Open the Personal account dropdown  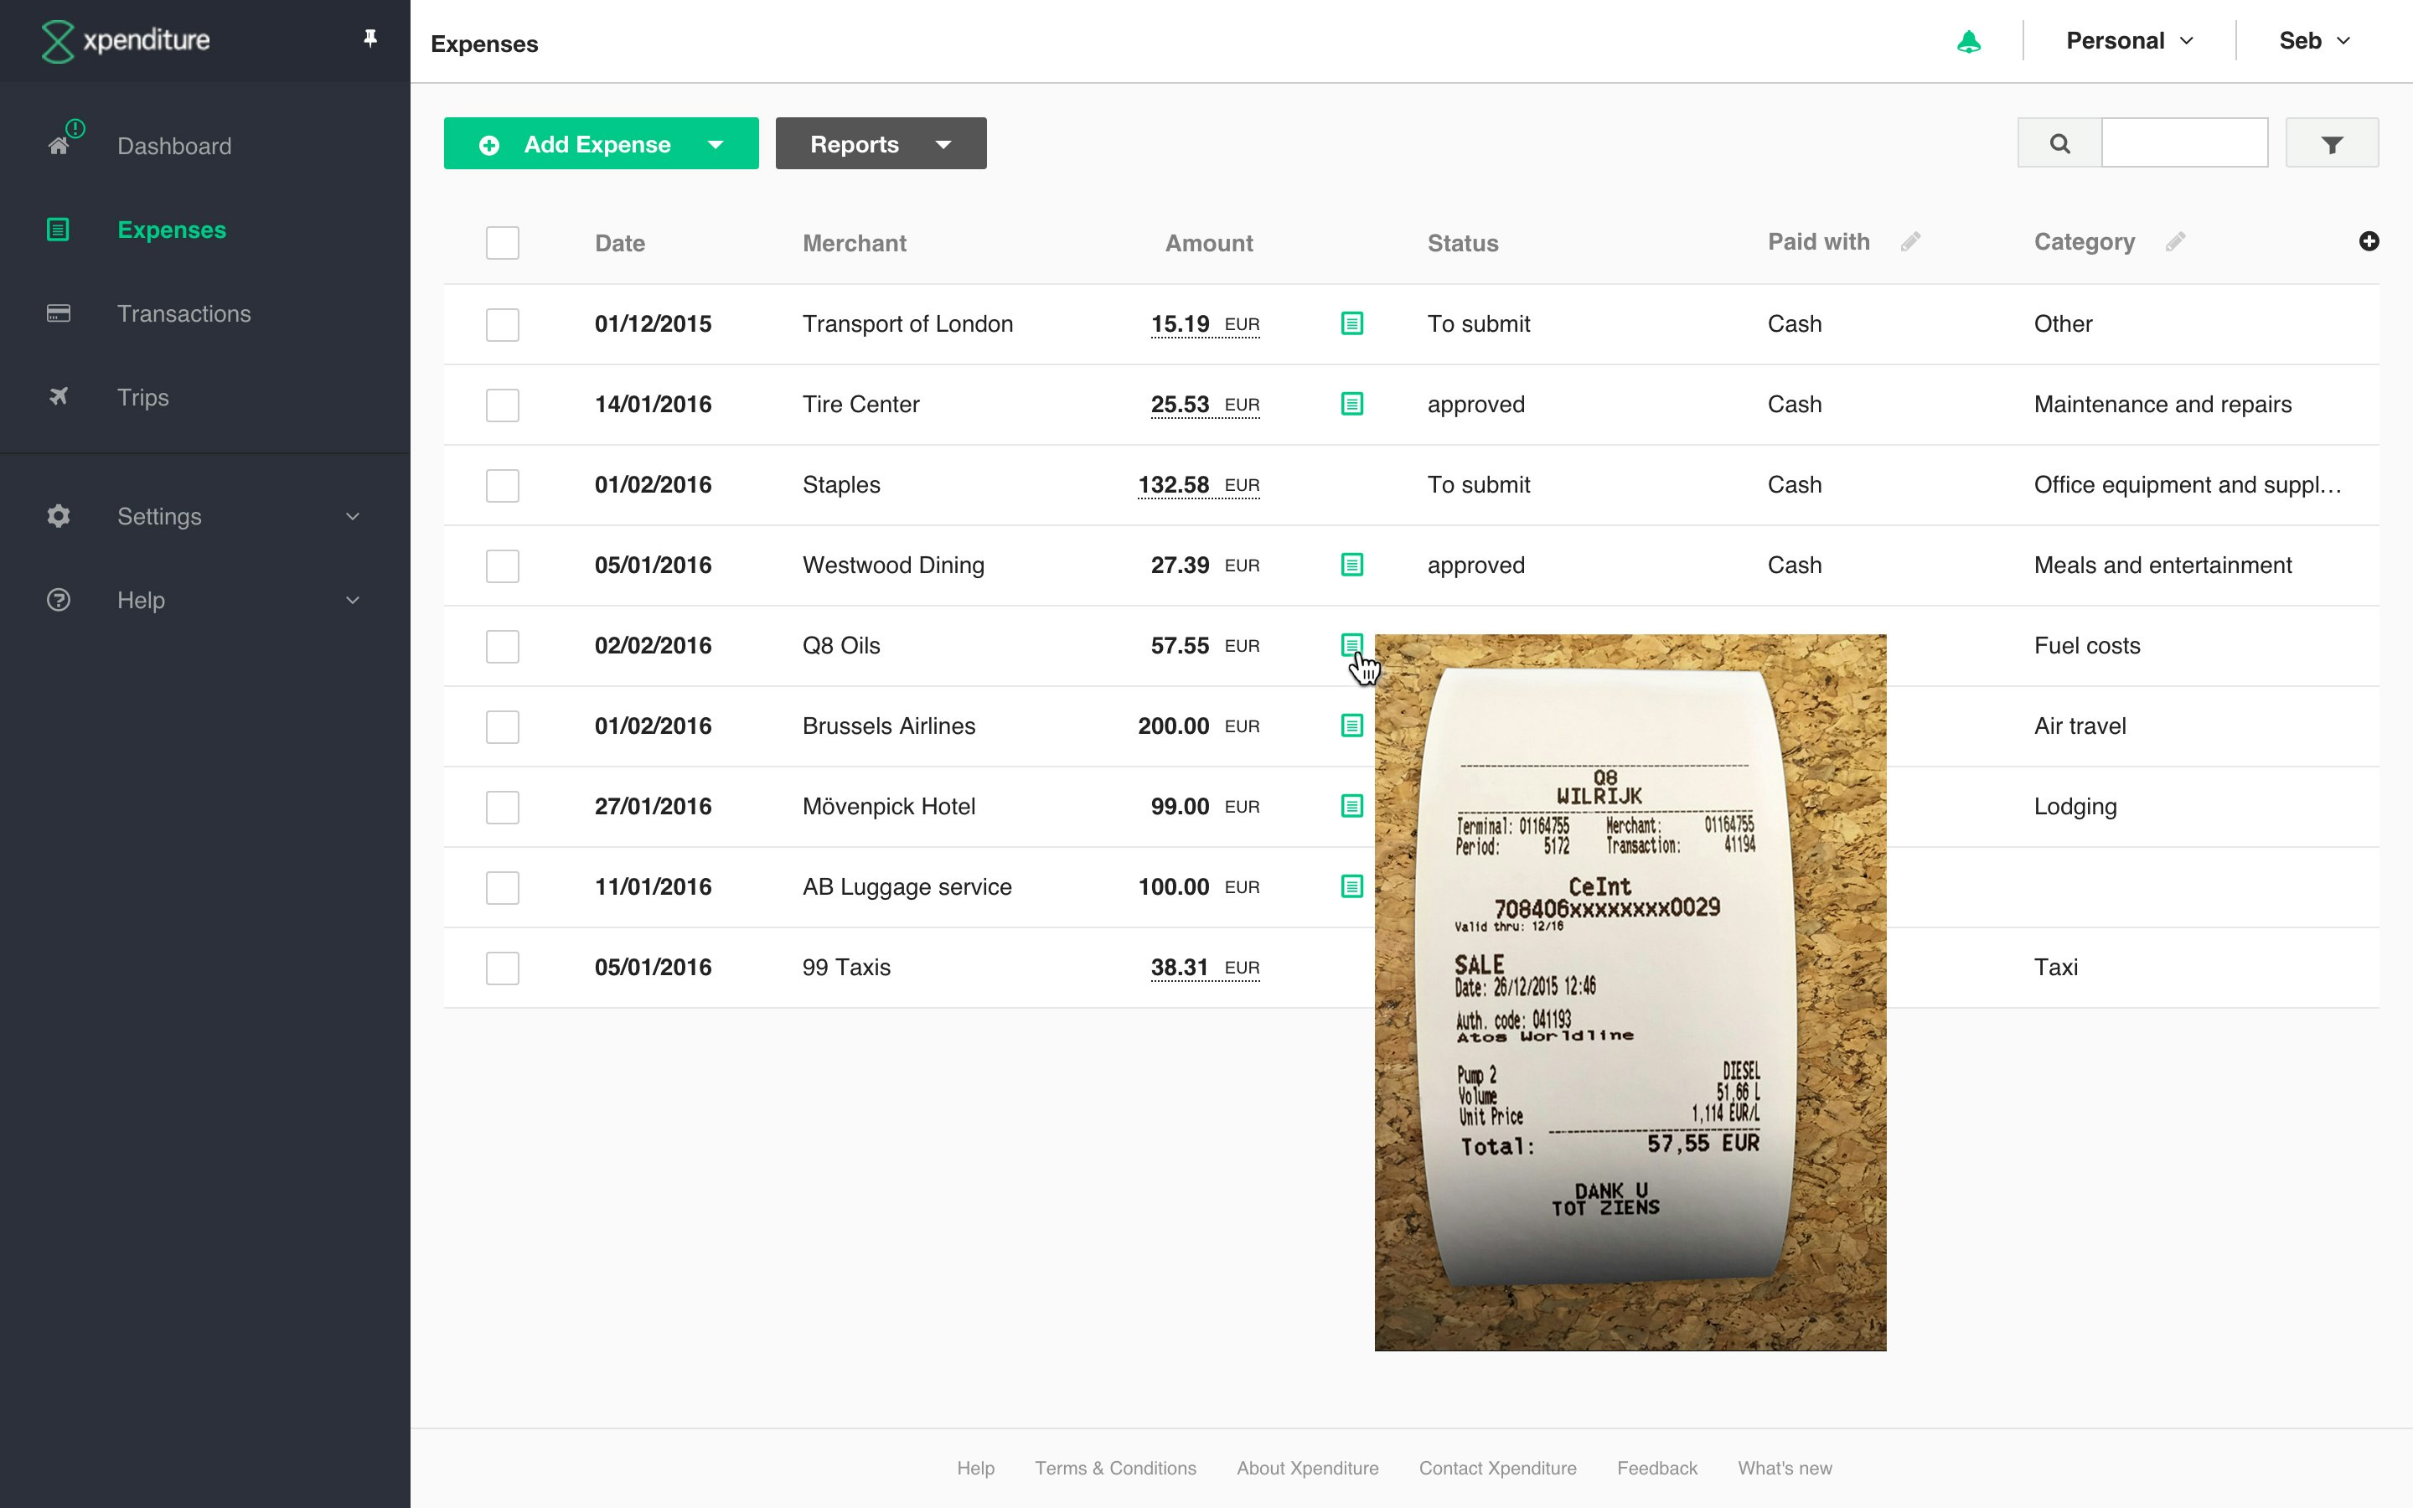click(2129, 41)
